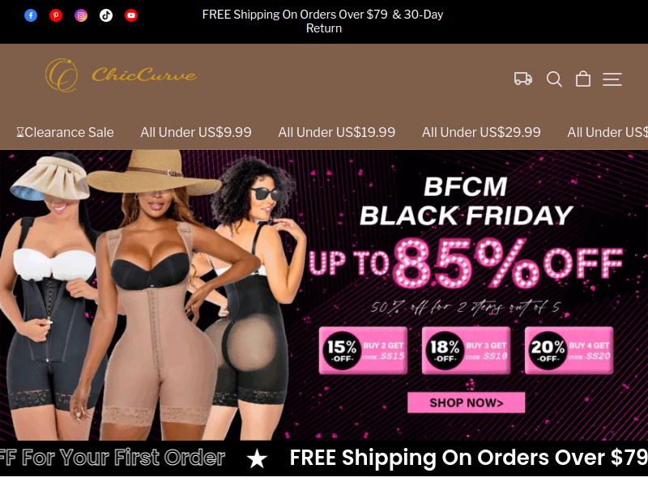Image resolution: width=648 pixels, height=486 pixels.
Task: Open the Clearance Sale menu item
Action: coord(65,132)
